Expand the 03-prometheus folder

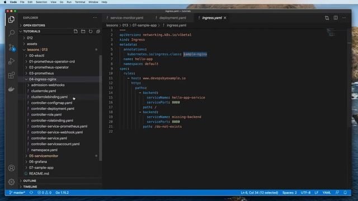point(41,73)
